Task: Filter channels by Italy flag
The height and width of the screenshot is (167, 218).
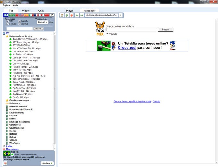Action: pyautogui.click(x=31, y=15)
